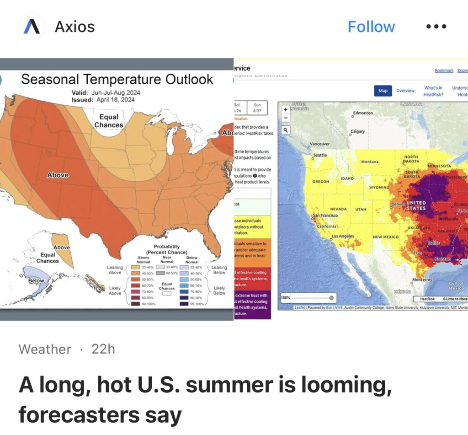Open the Esri attribution link
This screenshot has width=468, height=435.
point(329,308)
